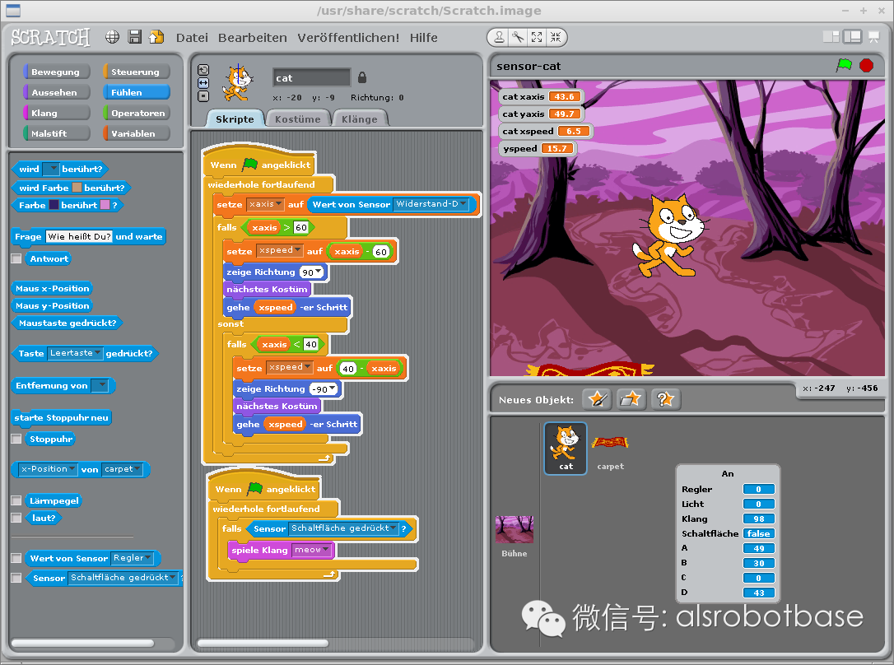Select the grow sprite tool
Viewport: 894px width, 665px height.
click(537, 37)
